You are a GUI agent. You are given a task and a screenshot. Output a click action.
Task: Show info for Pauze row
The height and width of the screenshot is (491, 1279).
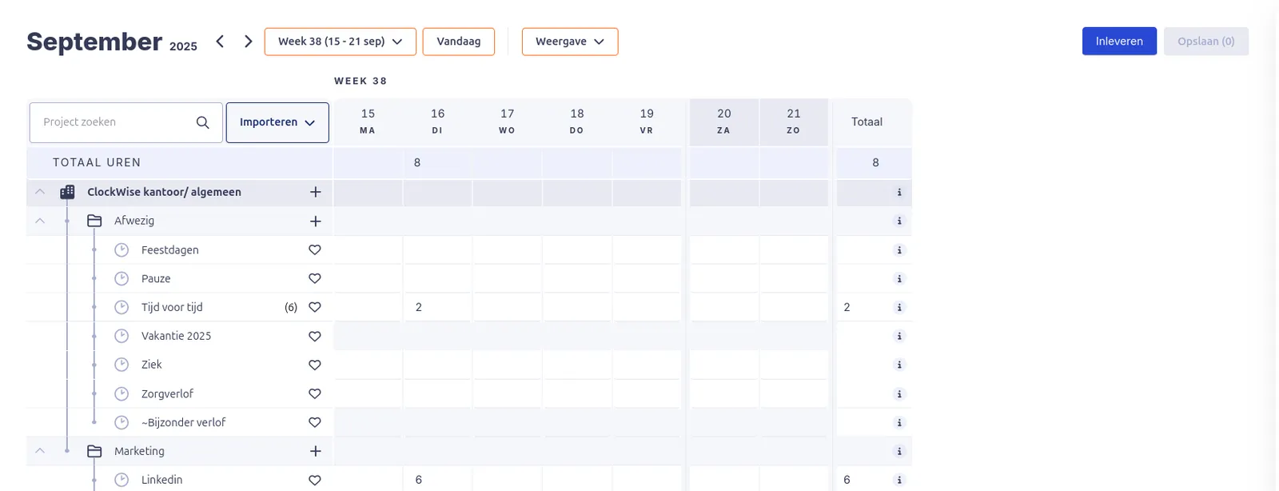899,279
